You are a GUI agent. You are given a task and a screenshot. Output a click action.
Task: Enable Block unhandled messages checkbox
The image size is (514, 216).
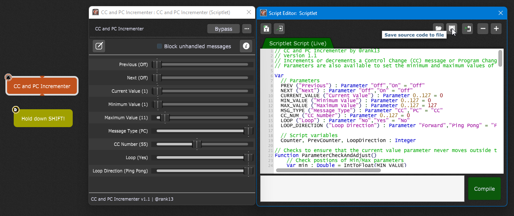[160, 46]
